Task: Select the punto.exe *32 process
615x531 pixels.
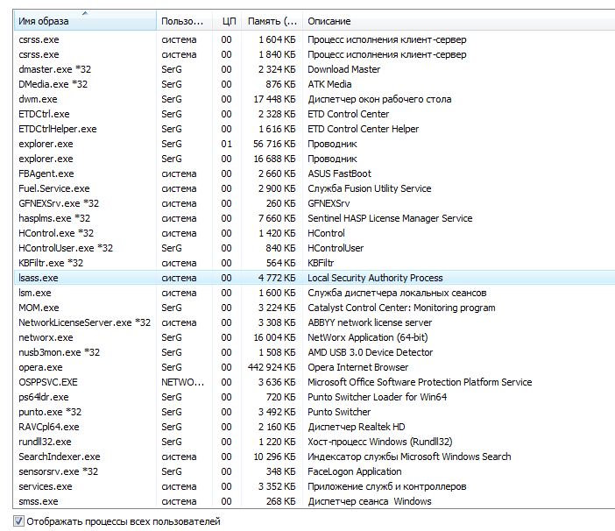Action: 315,412
